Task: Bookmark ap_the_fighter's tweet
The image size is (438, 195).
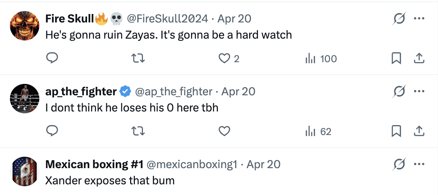Action: click(x=396, y=131)
